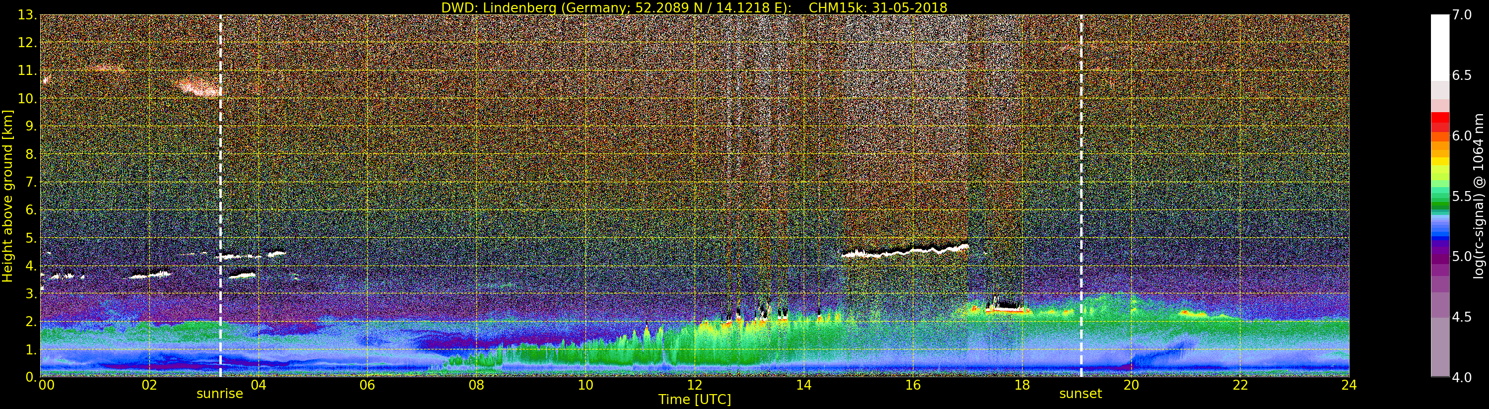Screen dimensions: 1489x409
Task: Click the colorbar tick label '7.0'
Action: 1462,15
